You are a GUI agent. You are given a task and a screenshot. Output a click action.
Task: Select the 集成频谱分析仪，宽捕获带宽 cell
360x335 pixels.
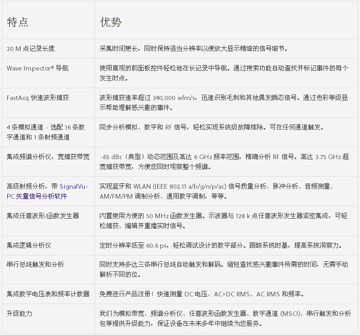click(48, 157)
